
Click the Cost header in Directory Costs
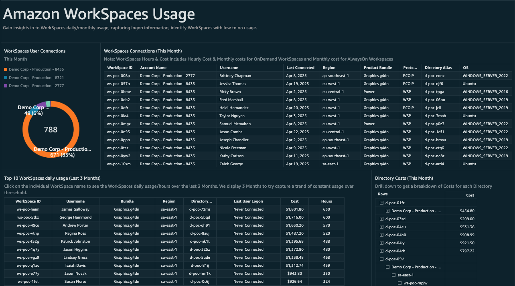point(470,195)
